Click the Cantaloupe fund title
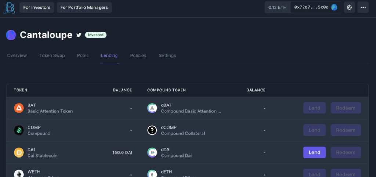Viewport: 376px width, 177px height. (46, 35)
